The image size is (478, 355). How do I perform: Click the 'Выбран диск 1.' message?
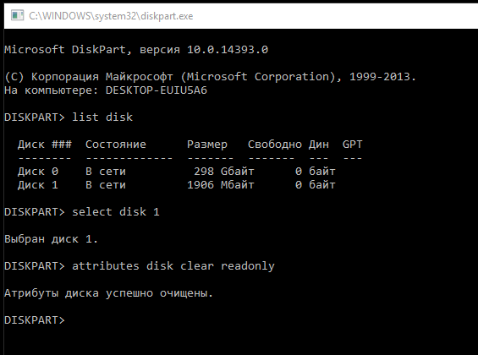click(52, 239)
